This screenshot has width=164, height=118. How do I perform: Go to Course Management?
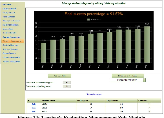click(x=11, y=57)
